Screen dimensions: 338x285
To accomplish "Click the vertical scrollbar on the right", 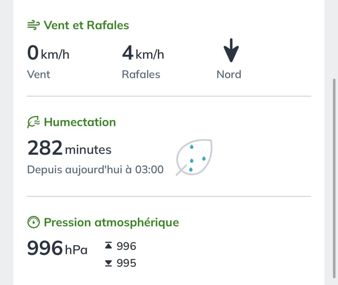I will point(334,178).
